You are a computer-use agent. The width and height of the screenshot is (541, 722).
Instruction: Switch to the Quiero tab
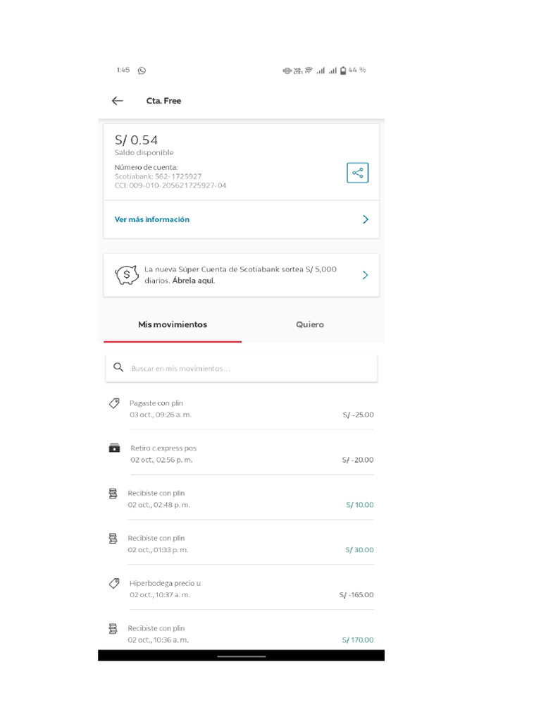click(x=310, y=324)
